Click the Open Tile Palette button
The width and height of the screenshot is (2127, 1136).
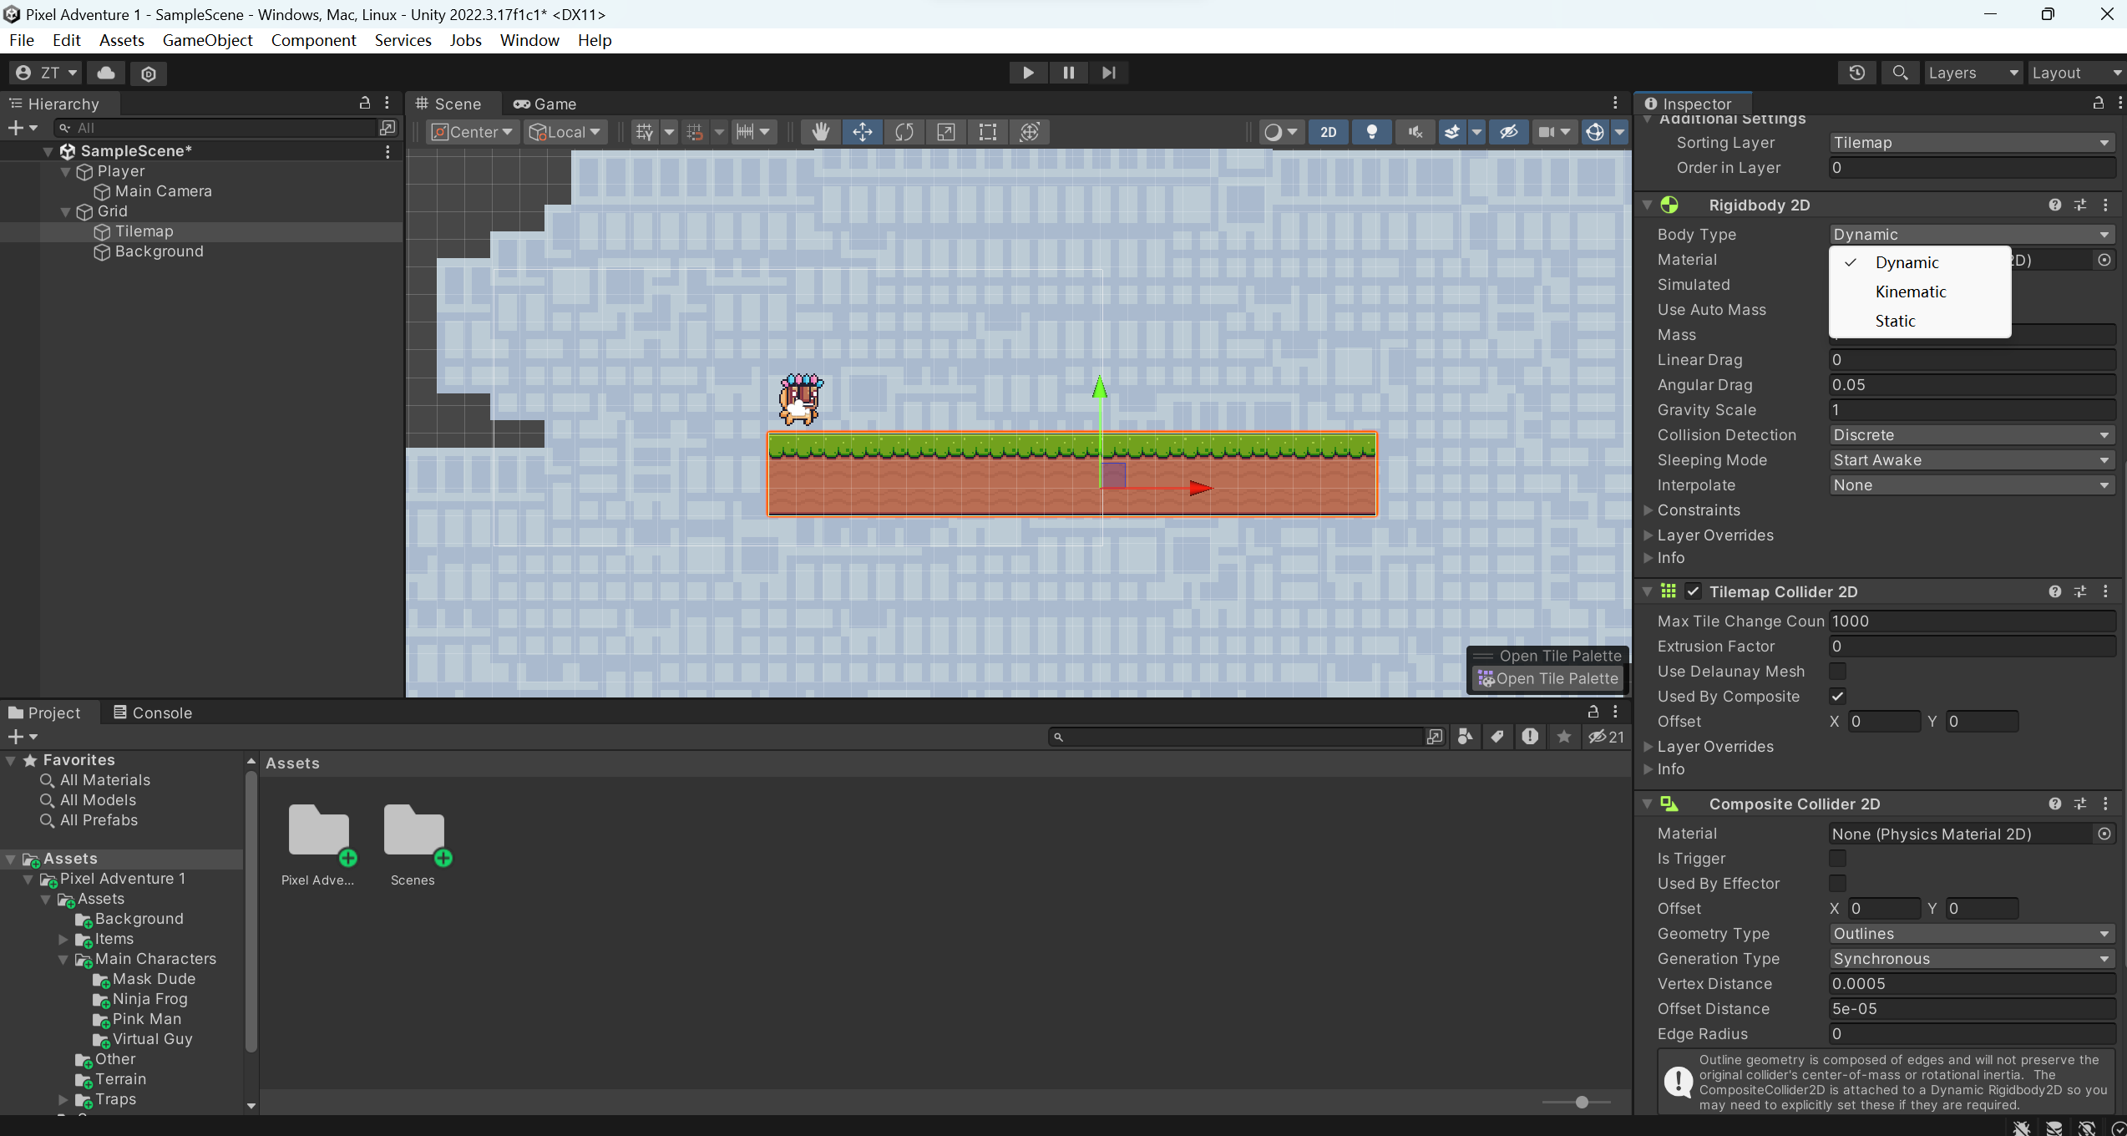(x=1548, y=678)
